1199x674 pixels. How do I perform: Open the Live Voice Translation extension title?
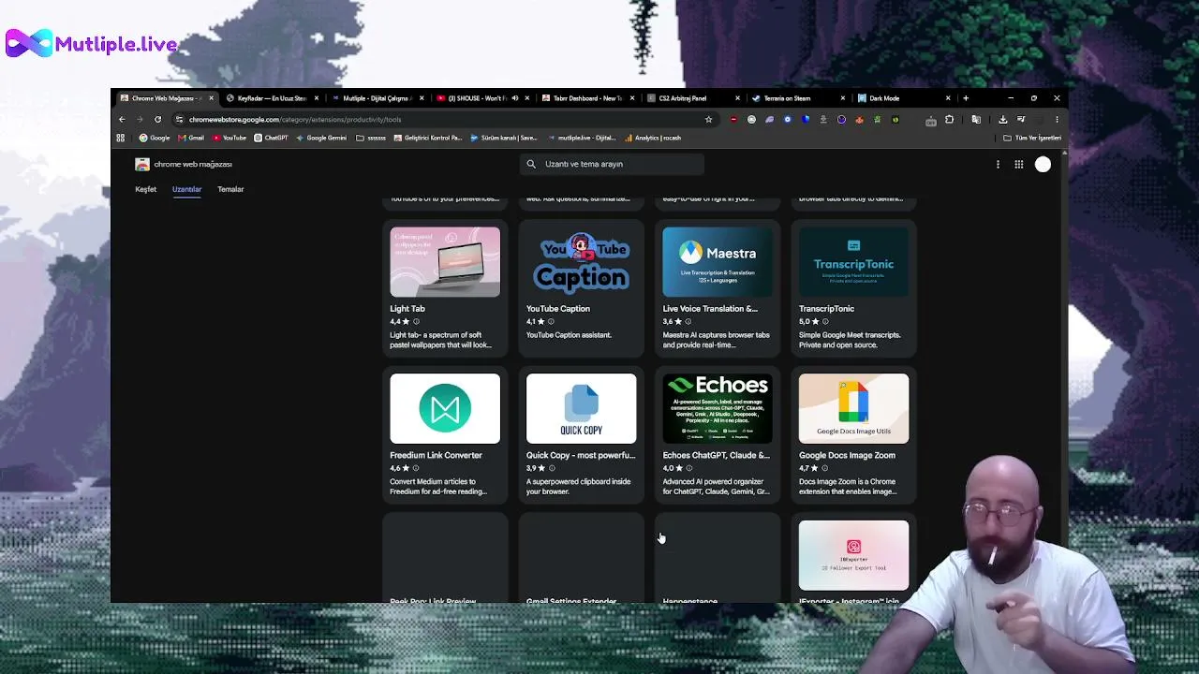(x=710, y=309)
